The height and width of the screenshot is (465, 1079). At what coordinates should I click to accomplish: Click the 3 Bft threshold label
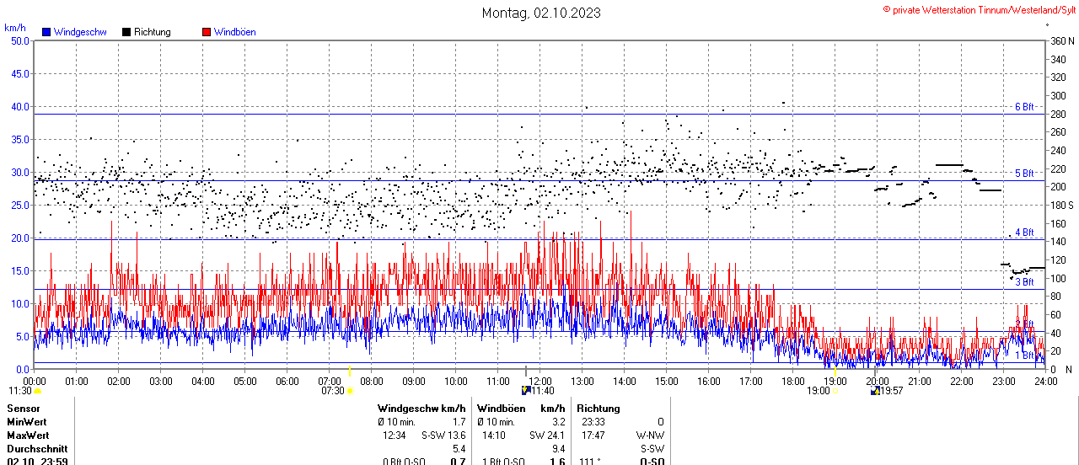(x=1024, y=282)
